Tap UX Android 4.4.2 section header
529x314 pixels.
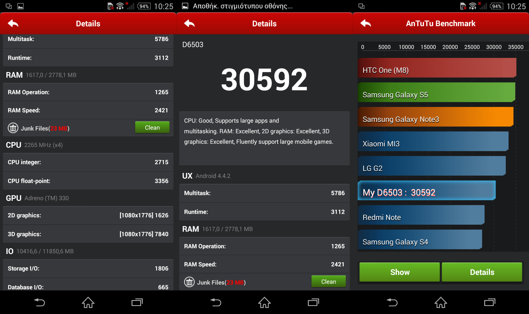(206, 176)
